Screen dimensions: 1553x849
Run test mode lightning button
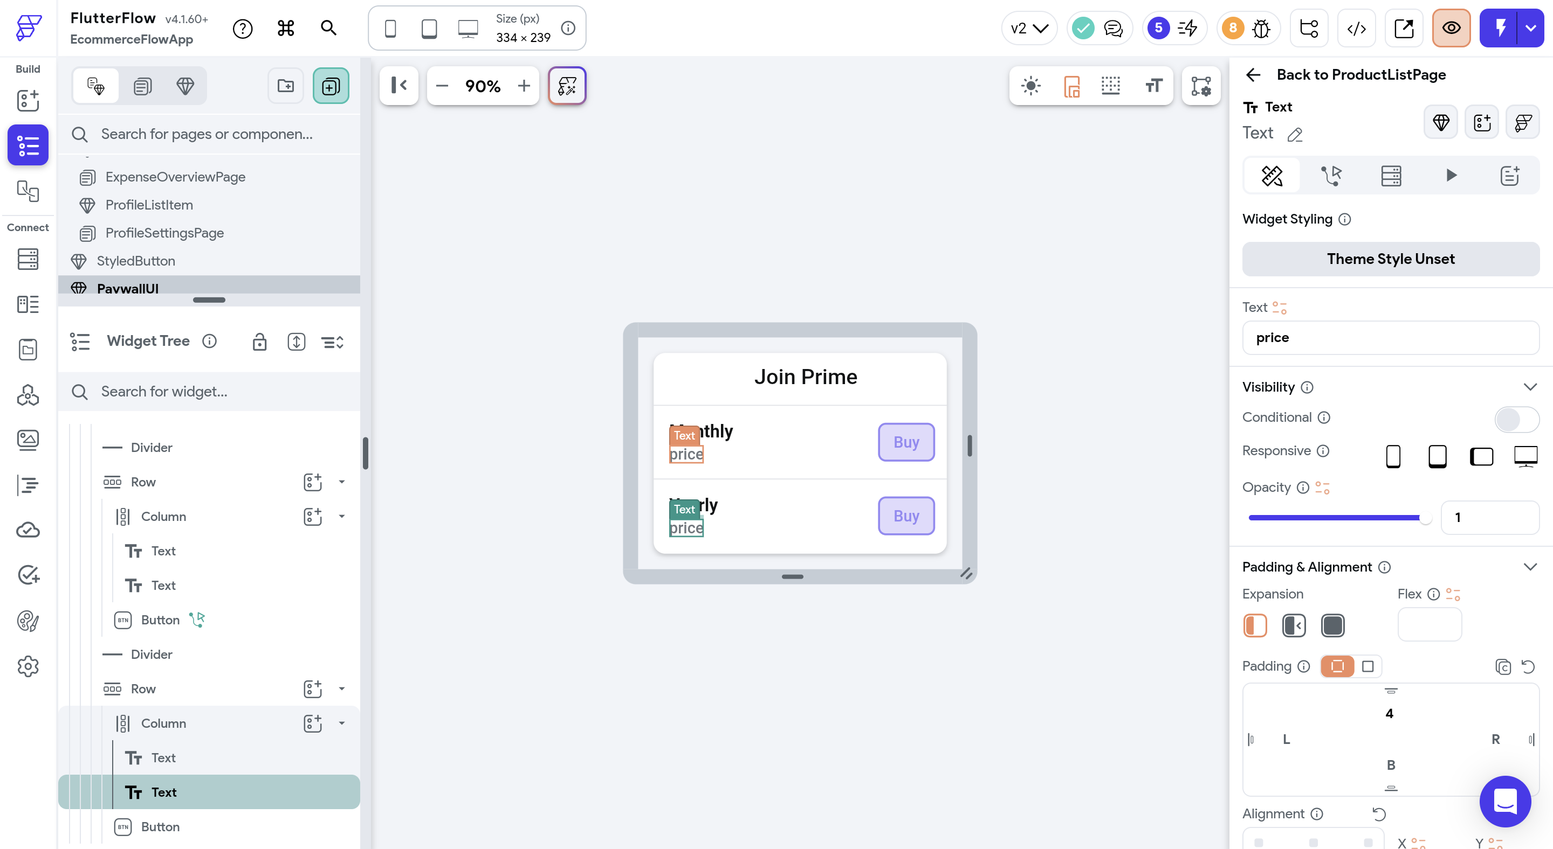coord(1500,29)
